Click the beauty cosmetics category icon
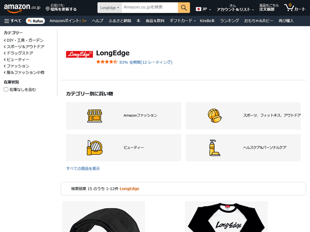The height and width of the screenshot is (232, 310). tap(95, 147)
